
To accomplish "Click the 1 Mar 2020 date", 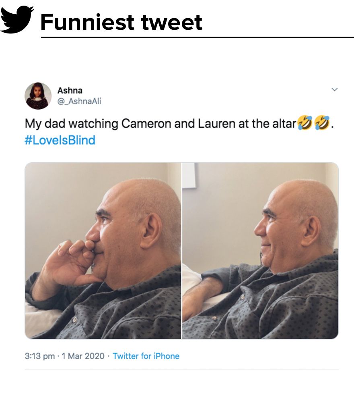I will (83, 356).
